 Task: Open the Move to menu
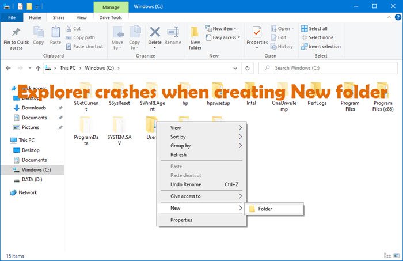pos(117,38)
